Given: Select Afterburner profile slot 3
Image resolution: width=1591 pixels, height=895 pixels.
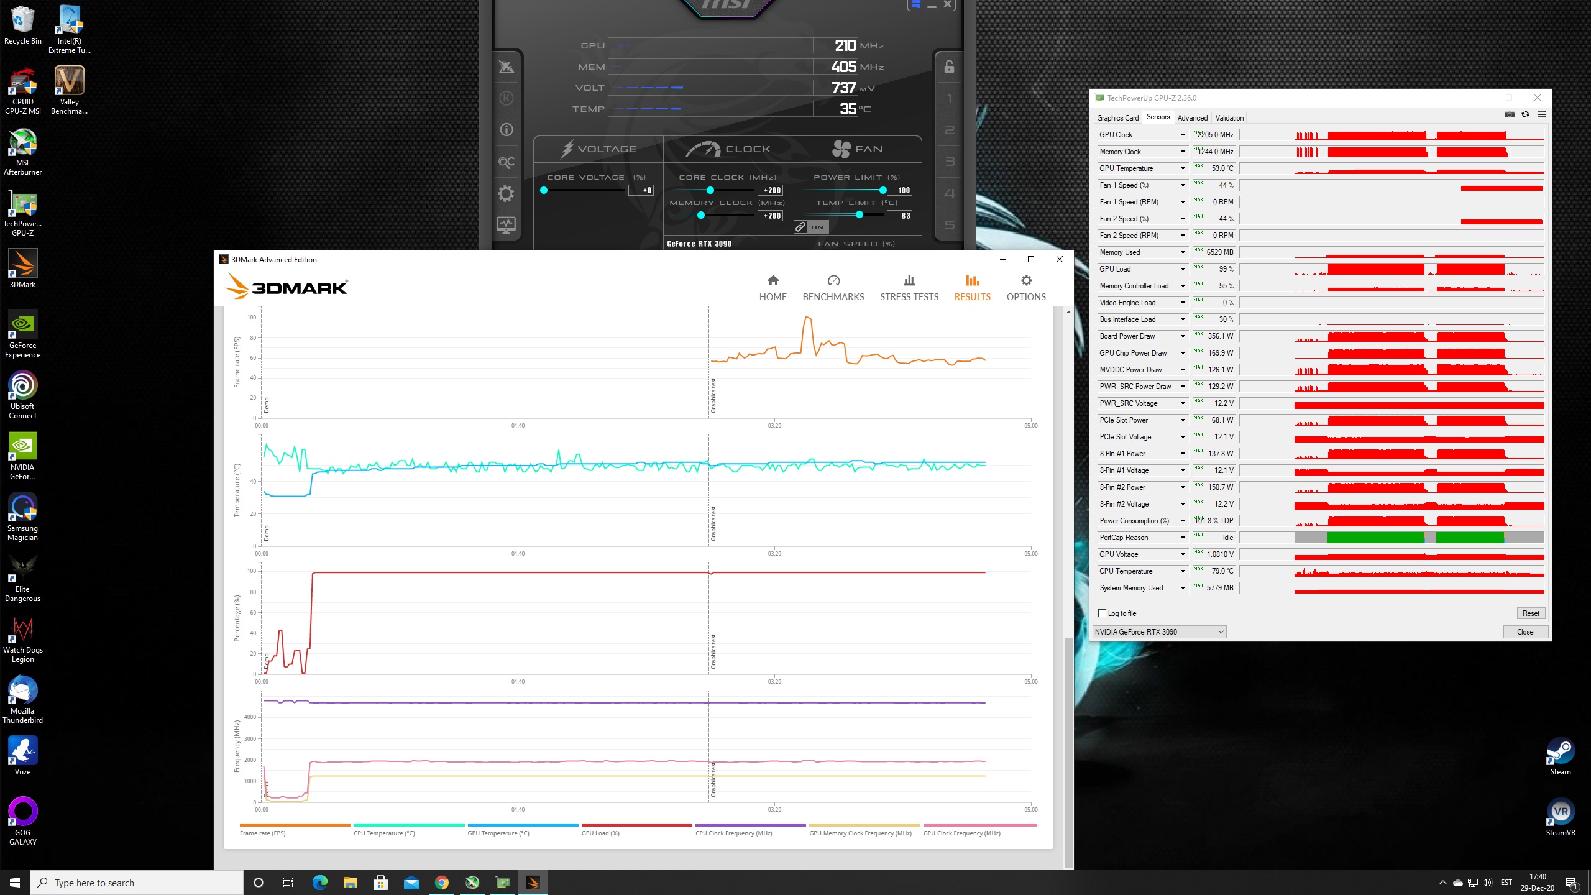Looking at the screenshot, I should coord(949,162).
